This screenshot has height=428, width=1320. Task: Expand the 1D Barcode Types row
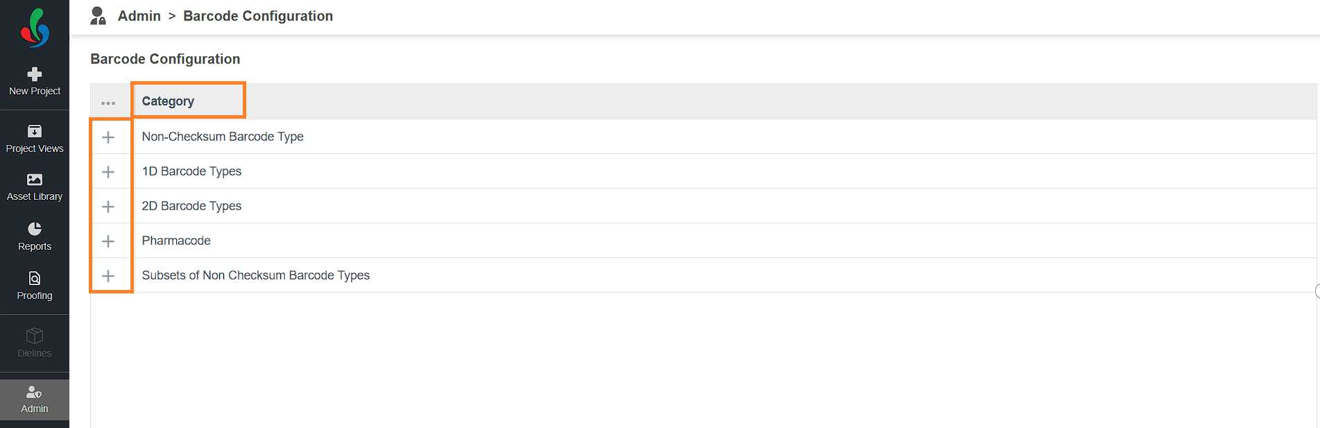108,172
